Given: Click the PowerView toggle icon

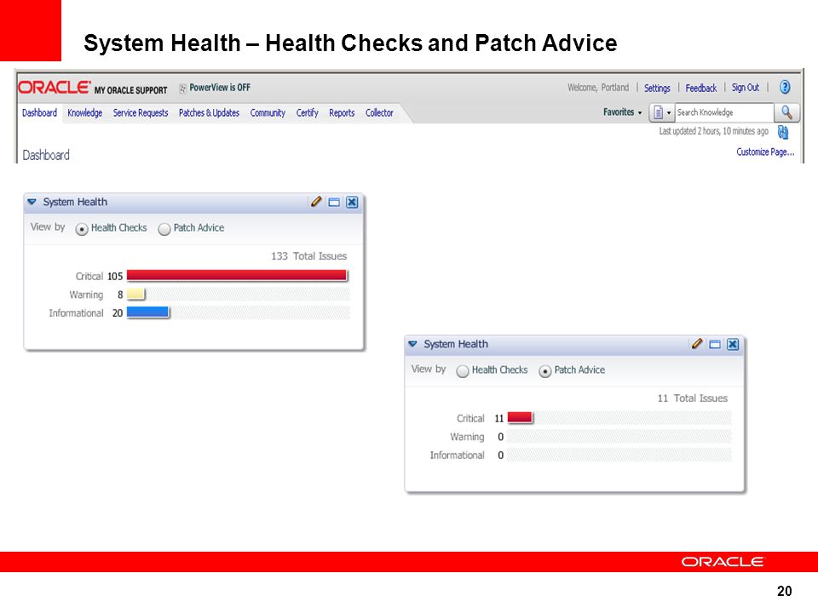Looking at the screenshot, I should (x=182, y=89).
